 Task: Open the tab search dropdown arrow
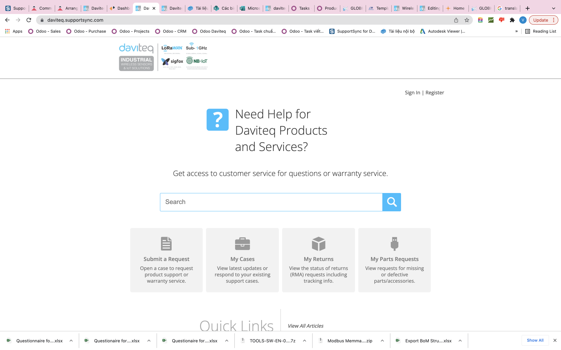coord(554,8)
